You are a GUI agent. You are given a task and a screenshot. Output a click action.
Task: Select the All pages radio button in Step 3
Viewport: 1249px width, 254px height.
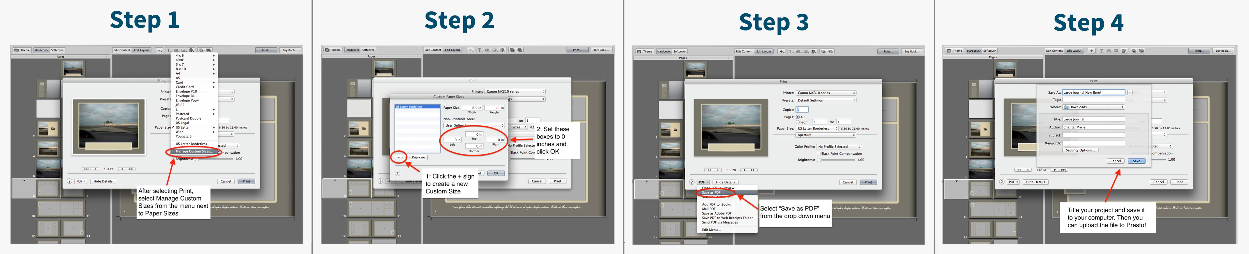pyautogui.click(x=798, y=117)
